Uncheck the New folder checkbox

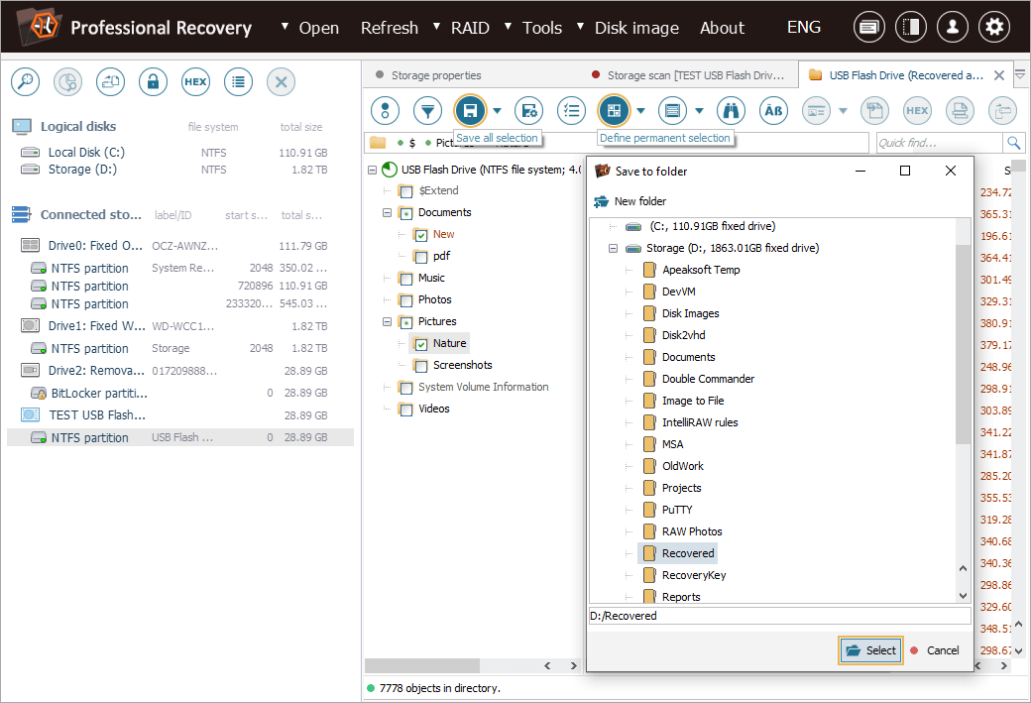(x=421, y=235)
